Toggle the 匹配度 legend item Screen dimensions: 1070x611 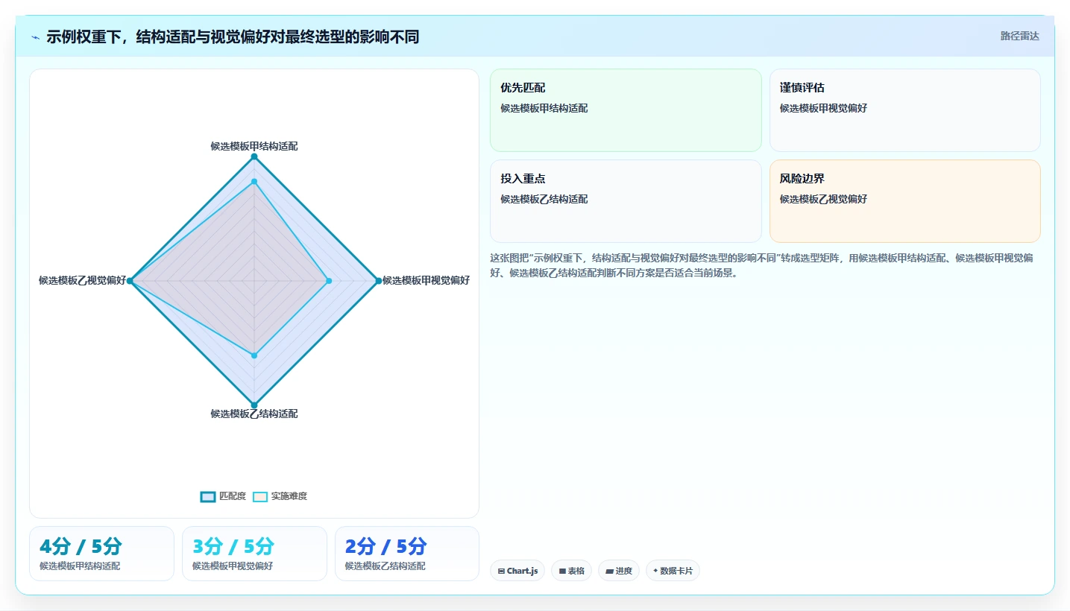pos(223,496)
